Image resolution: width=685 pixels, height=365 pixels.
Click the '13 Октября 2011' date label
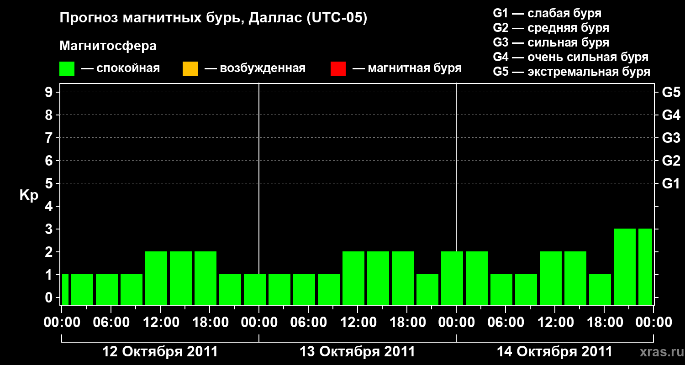[358, 352]
